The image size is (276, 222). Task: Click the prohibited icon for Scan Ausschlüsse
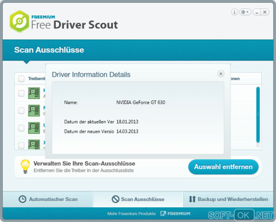[x=116, y=199]
